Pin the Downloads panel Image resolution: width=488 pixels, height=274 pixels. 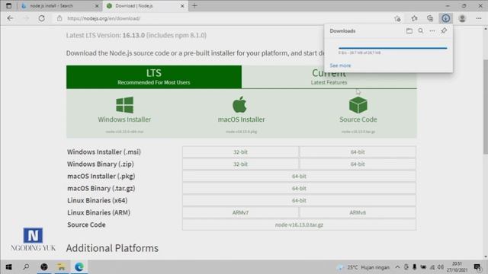pyautogui.click(x=444, y=30)
